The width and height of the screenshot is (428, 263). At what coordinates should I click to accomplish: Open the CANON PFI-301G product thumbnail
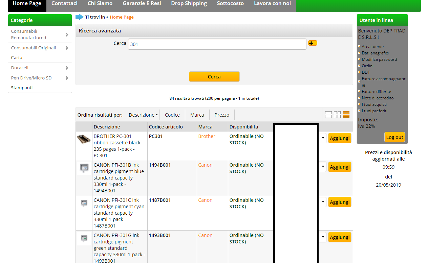tap(84, 238)
